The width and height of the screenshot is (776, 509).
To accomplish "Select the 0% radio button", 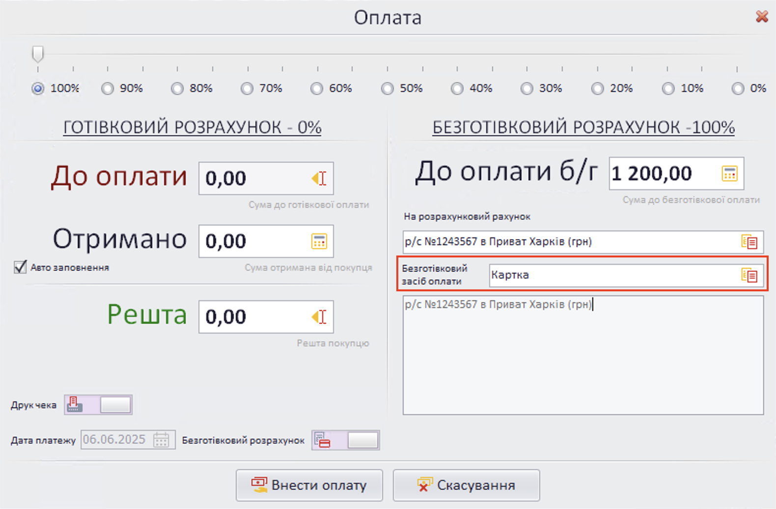I will click(738, 88).
